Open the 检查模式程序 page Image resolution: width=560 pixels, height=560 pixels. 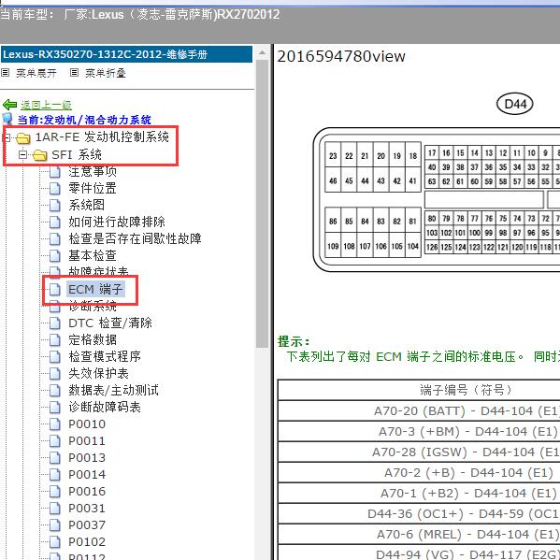point(105,356)
